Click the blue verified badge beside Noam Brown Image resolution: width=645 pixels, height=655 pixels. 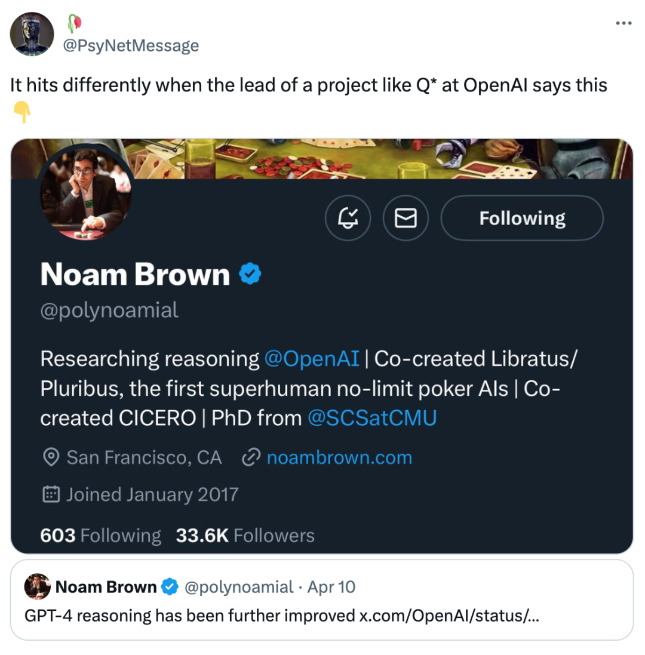click(250, 275)
